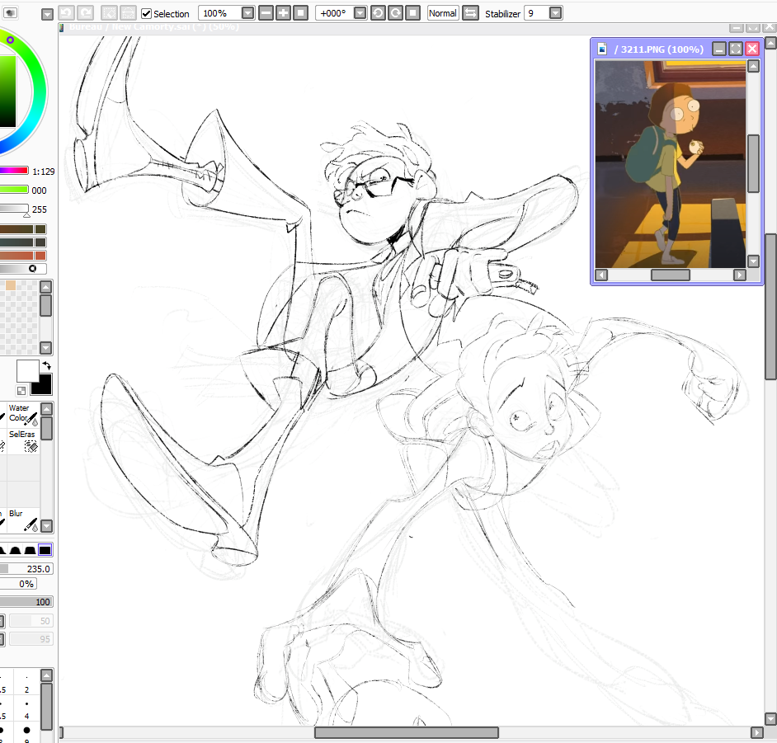Screen dimensions: 777x743
Task: Maximize the 3211.PNG reference window
Action: pyautogui.click(x=736, y=49)
